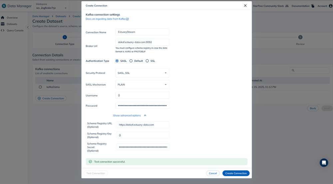Click the StarTree Community Slack icon
Image resolution: width=333 pixels, height=184 pixels.
click(287, 6)
